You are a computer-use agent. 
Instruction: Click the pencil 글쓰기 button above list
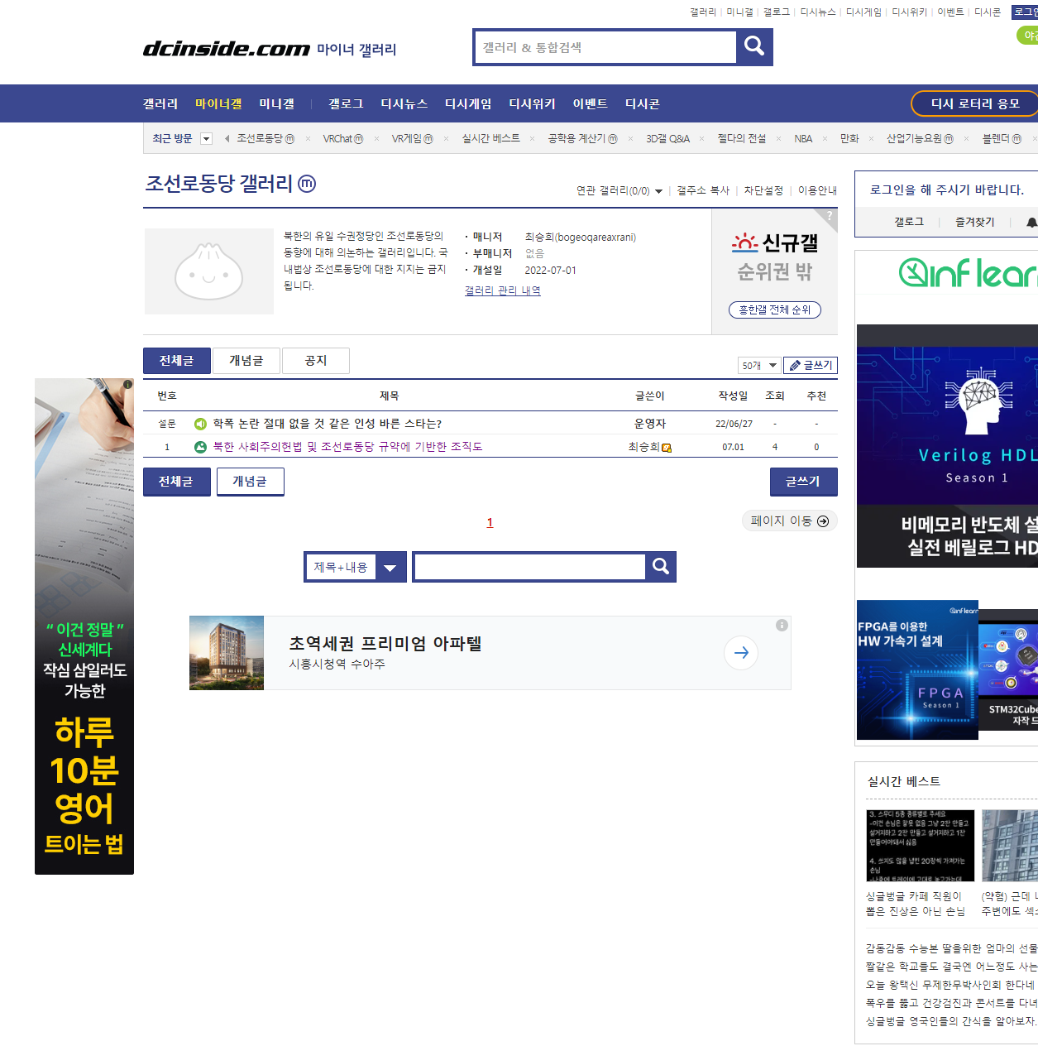pyautogui.click(x=811, y=365)
